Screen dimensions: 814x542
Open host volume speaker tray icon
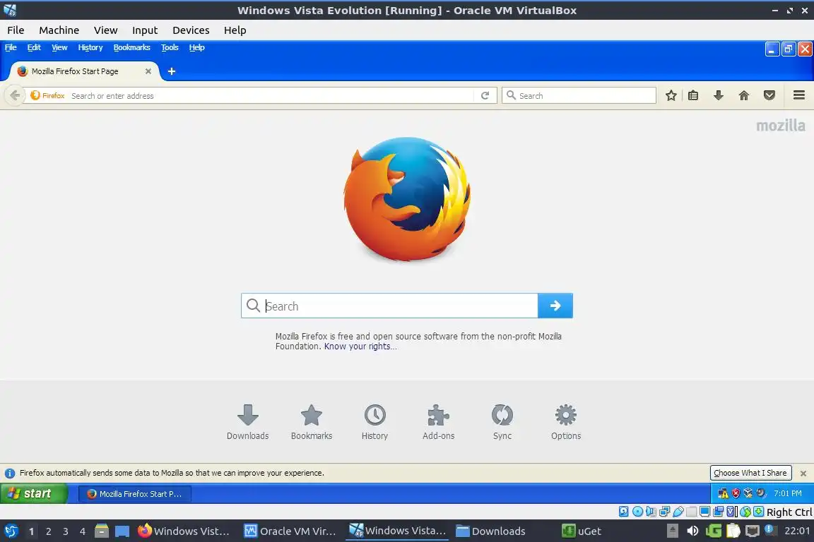click(693, 531)
